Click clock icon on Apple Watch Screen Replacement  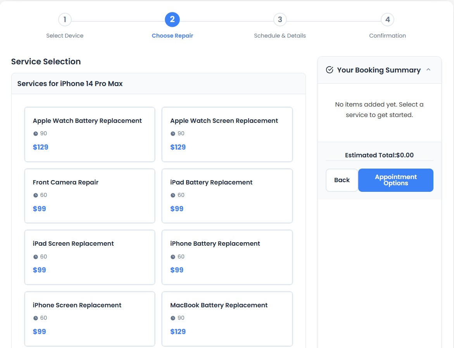coord(173,133)
